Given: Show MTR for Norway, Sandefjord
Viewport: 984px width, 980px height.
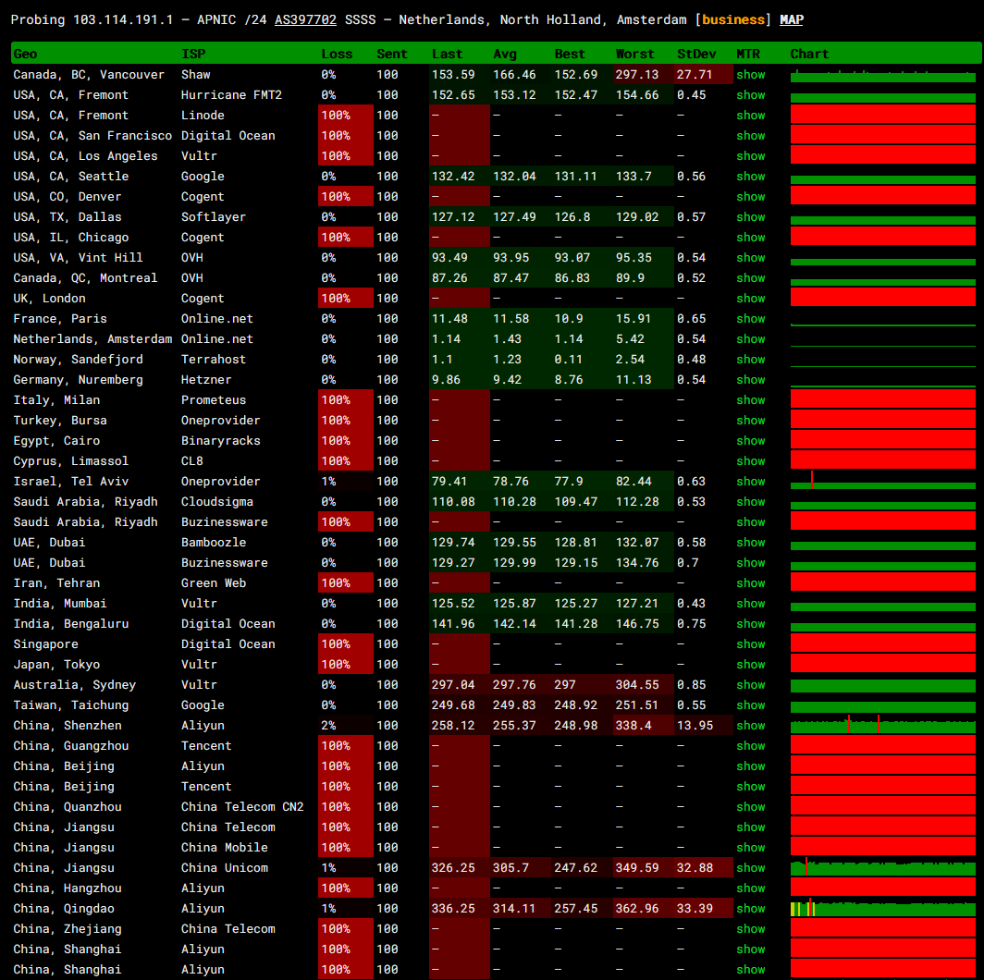Looking at the screenshot, I should coord(751,360).
